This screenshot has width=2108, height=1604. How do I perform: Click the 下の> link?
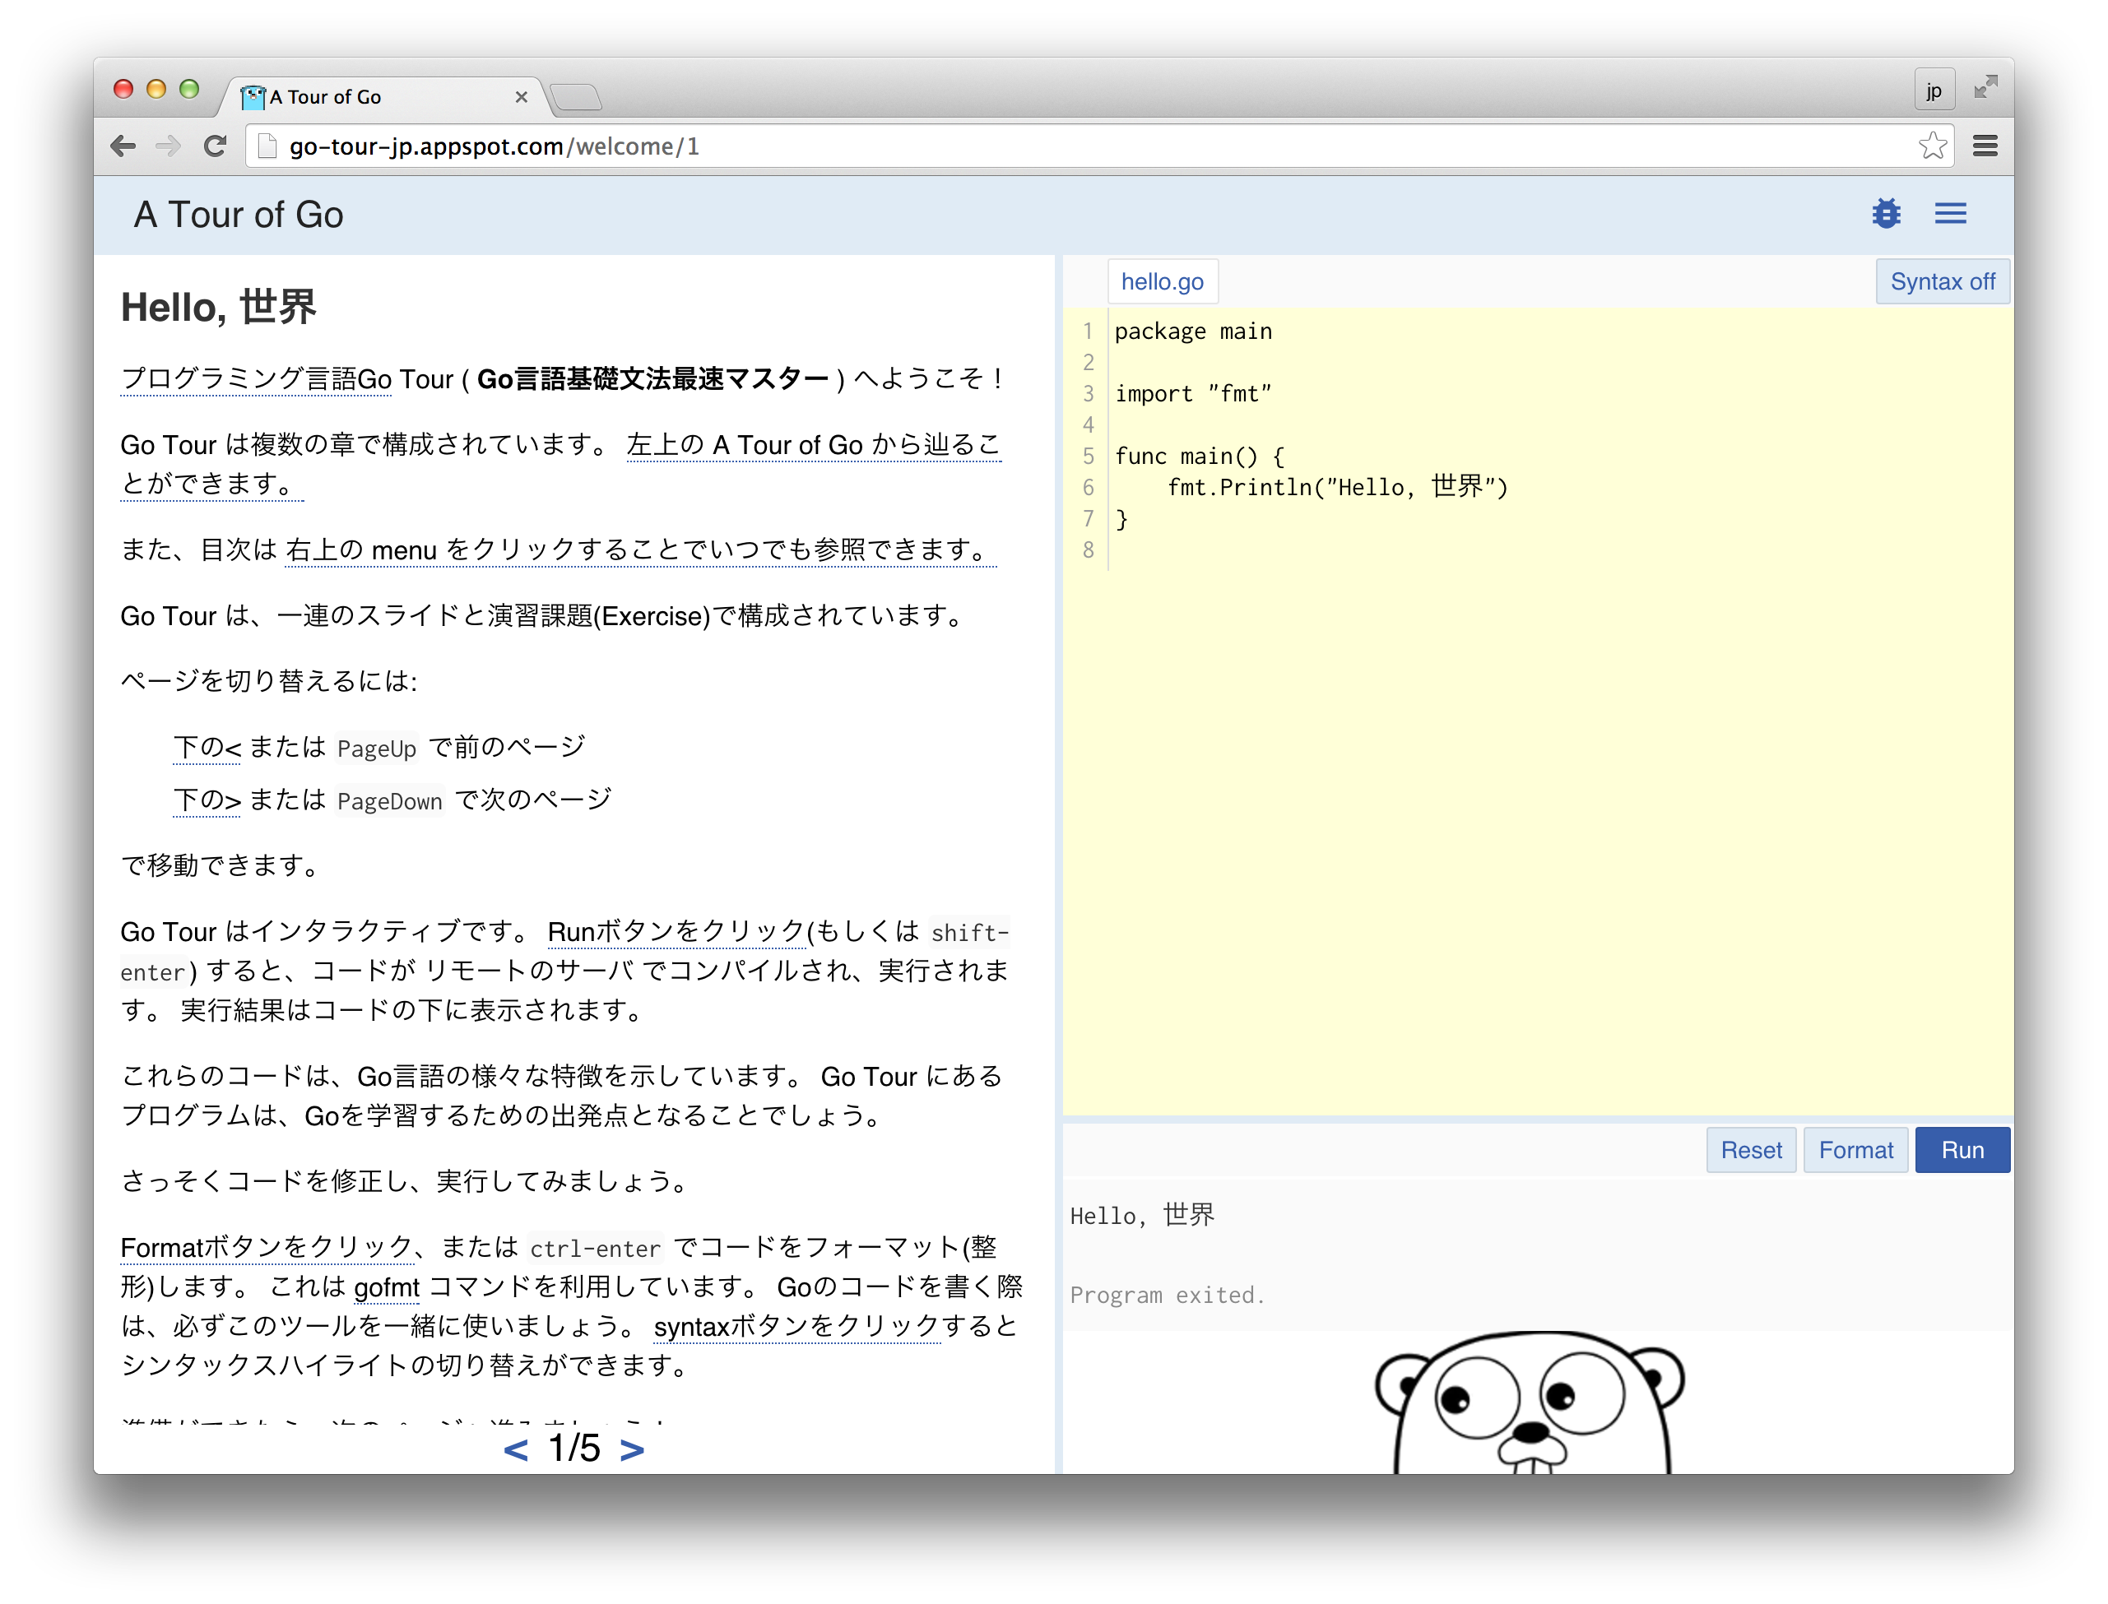click(207, 800)
